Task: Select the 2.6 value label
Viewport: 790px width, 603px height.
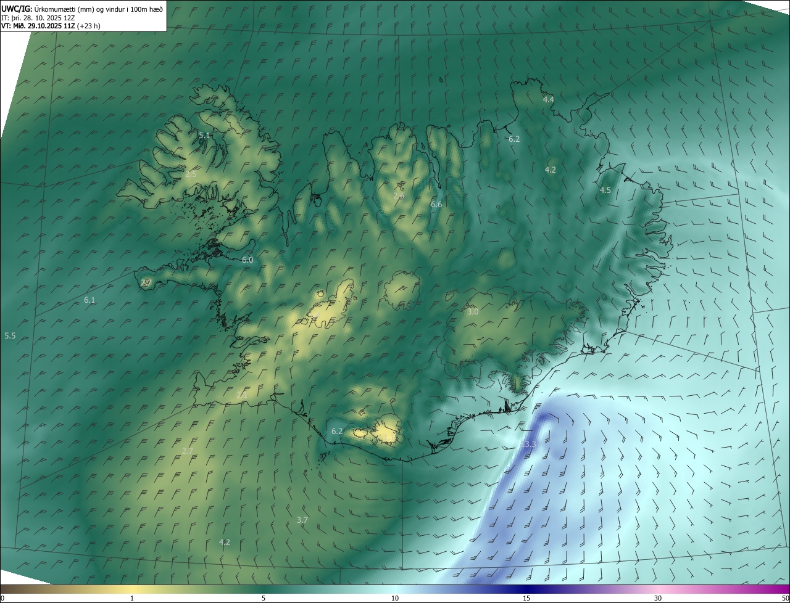Action: [x=399, y=195]
